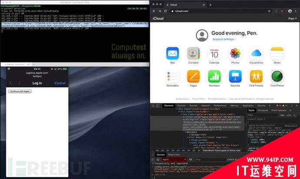Open the Find iPhone icon
The image size is (300, 179).
click(277, 76)
